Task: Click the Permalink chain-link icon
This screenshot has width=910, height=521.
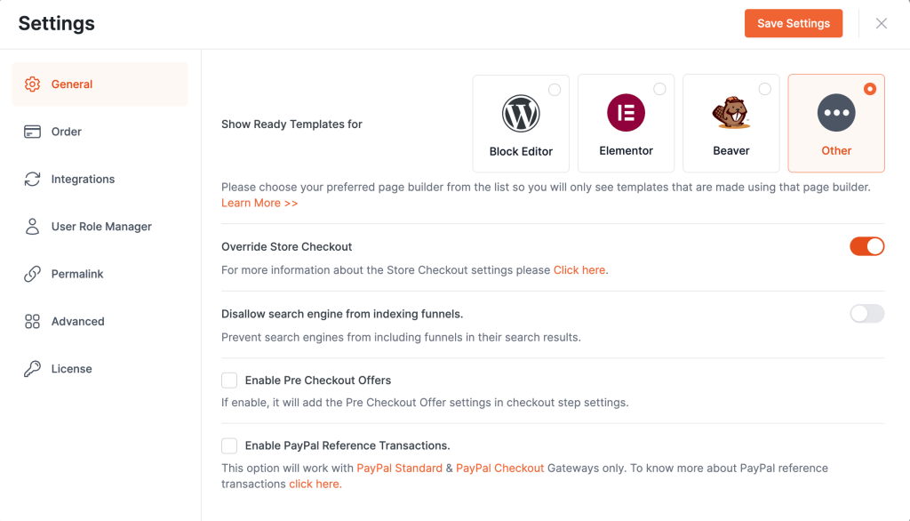Action: [x=33, y=274]
